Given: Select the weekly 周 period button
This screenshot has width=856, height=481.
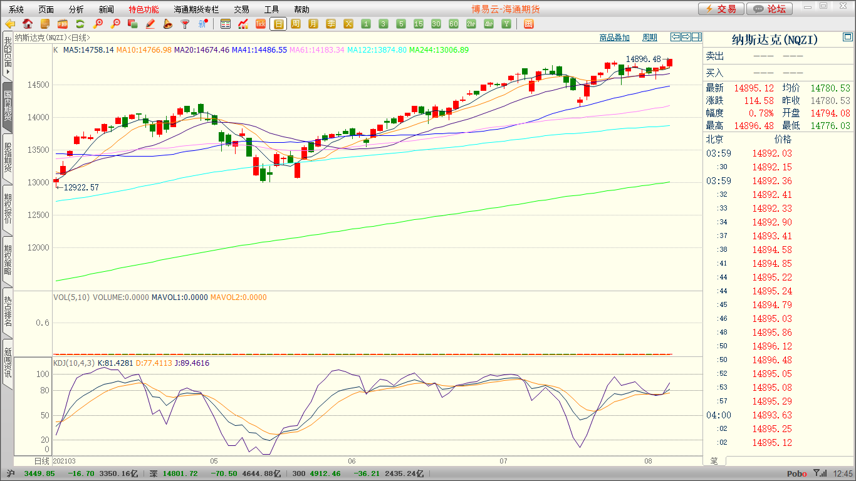Looking at the screenshot, I should pyautogui.click(x=296, y=24).
